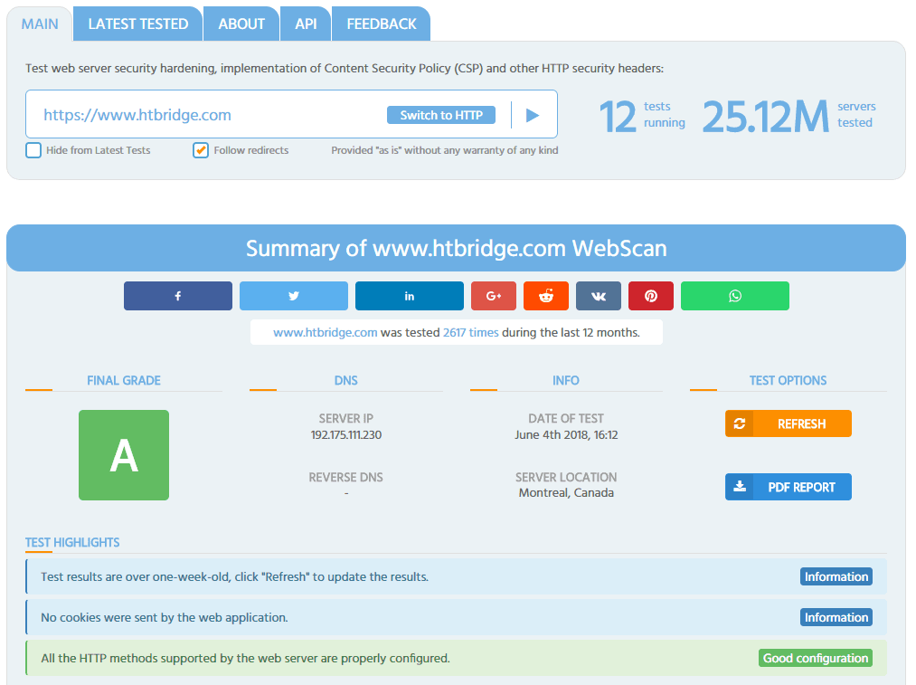Image resolution: width=916 pixels, height=685 pixels.
Task: Click the SERVER LOCATION label
Action: [x=566, y=478]
